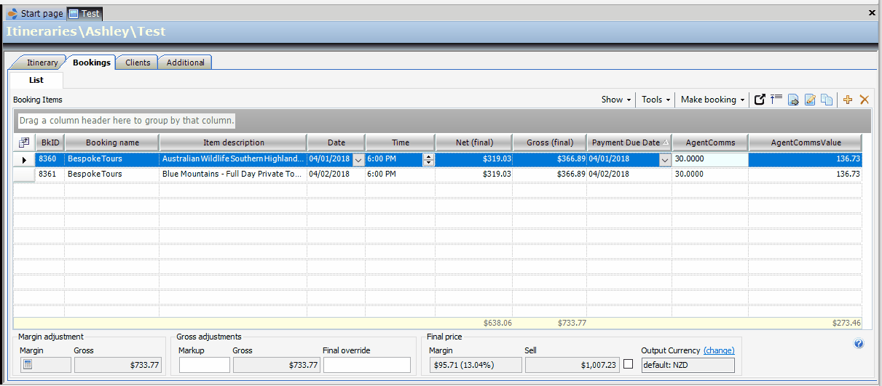Toggle the checkbox beside the Sell price

(x=628, y=364)
